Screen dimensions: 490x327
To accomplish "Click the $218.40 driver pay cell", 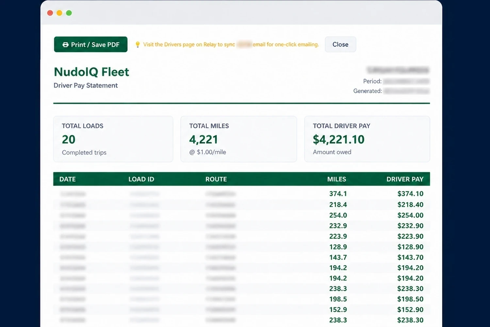I will 410,205.
